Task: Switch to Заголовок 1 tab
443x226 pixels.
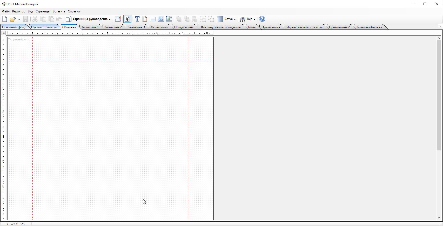Action: pos(90,27)
